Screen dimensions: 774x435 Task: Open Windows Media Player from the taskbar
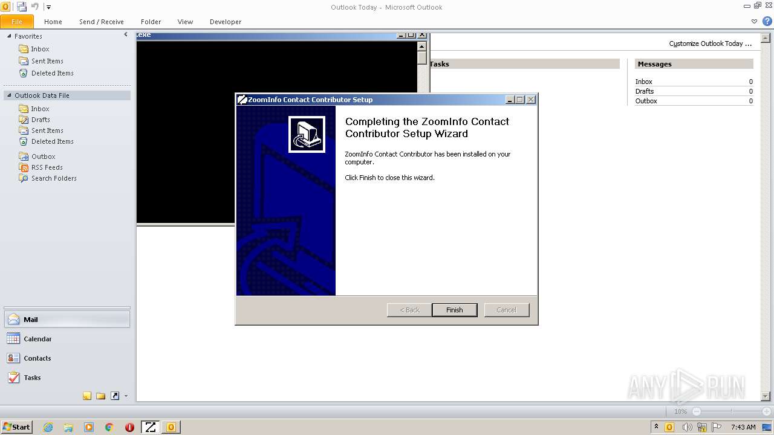[89, 427]
